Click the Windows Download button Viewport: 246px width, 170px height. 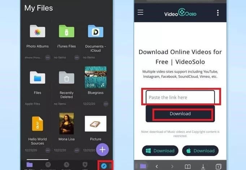[x=160, y=151]
